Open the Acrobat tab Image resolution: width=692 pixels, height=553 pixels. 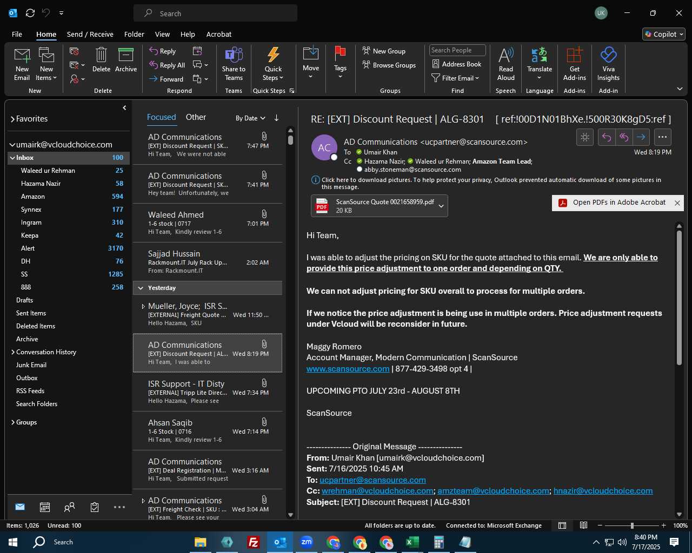click(219, 34)
